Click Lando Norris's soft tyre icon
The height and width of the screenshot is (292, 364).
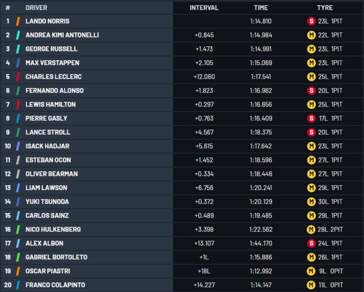point(310,21)
